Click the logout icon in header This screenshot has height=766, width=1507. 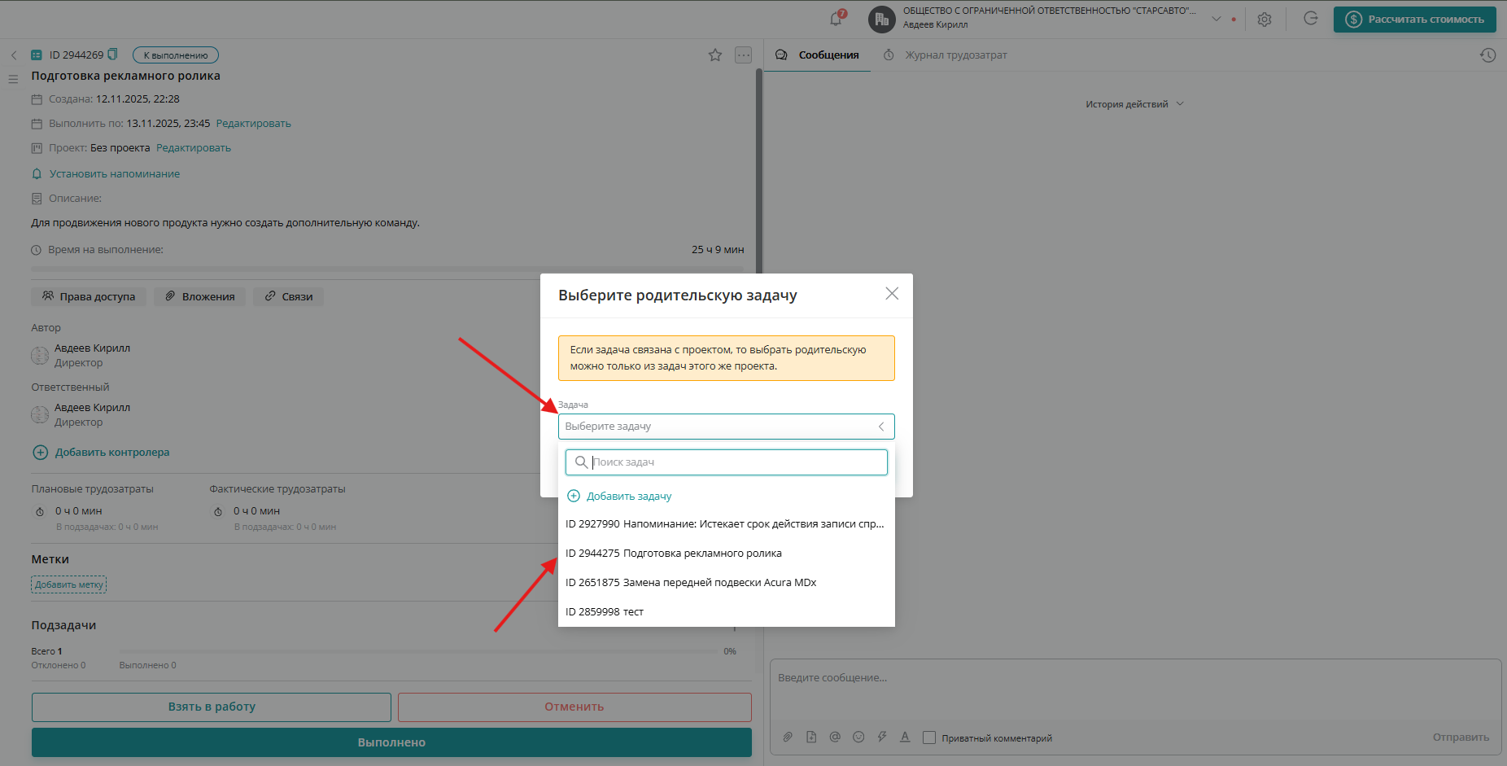pyautogui.click(x=1310, y=19)
